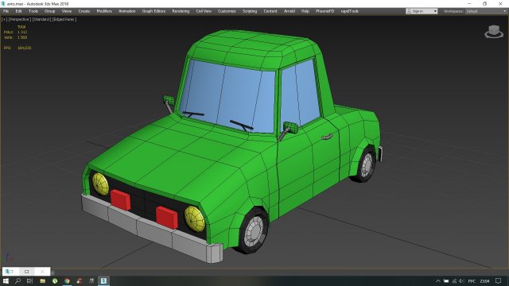Open the Views menu
Viewport: 509px width, 286px height.
(x=67, y=11)
